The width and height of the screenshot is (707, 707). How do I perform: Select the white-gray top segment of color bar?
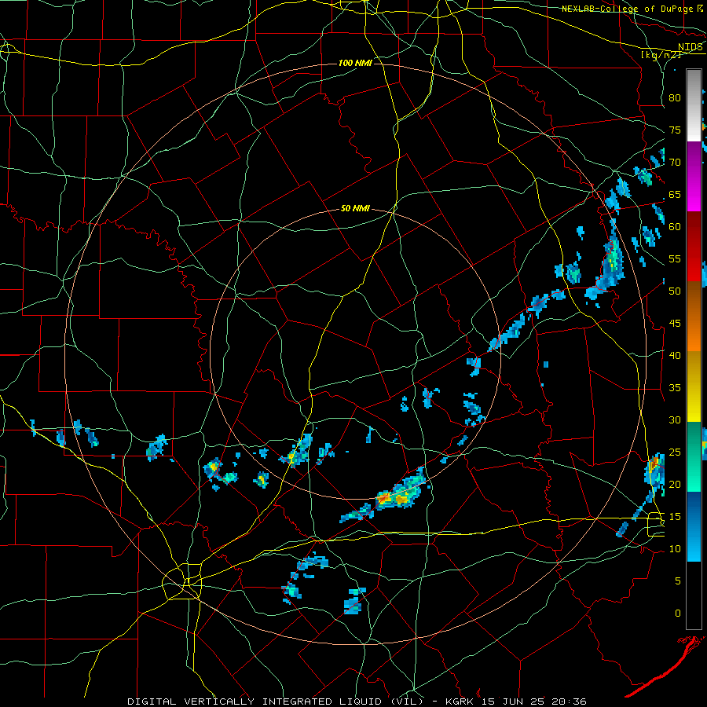tap(694, 105)
